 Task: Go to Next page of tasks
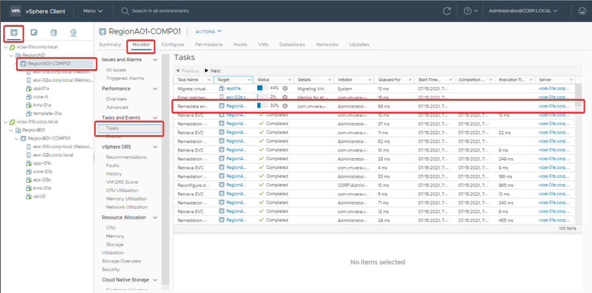212,71
